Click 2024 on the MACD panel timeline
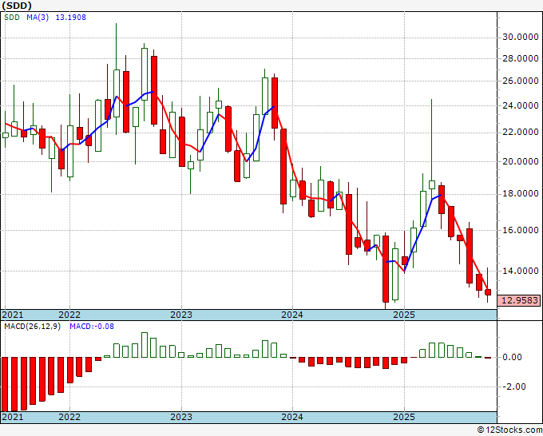The width and height of the screenshot is (543, 436). pyautogui.click(x=292, y=417)
